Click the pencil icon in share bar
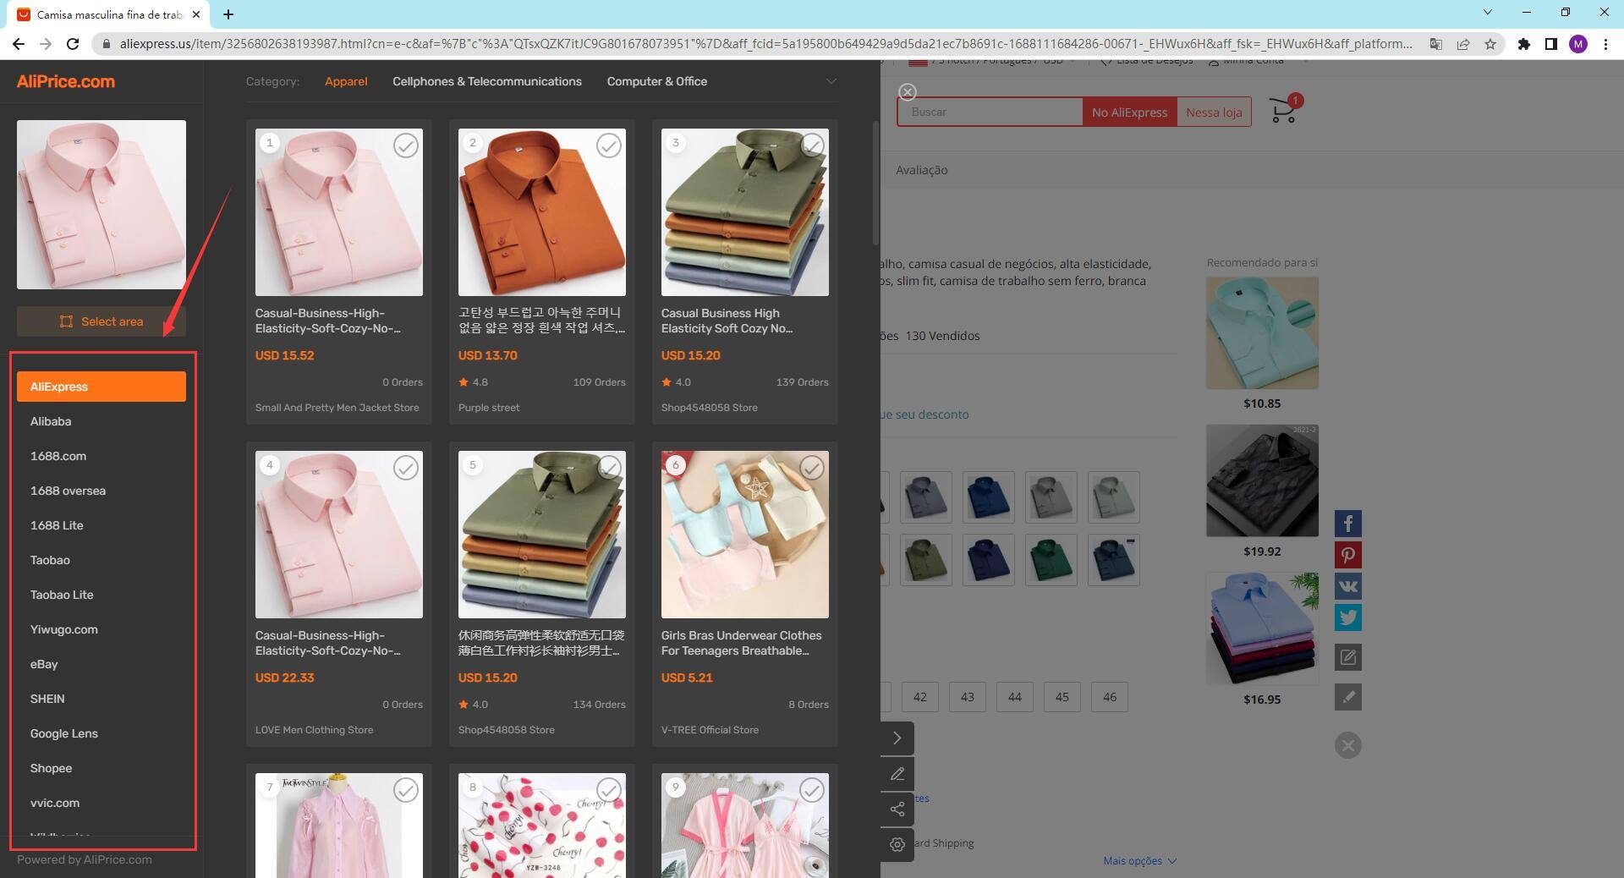Screen dimensions: 1624x878 pyautogui.click(x=1348, y=697)
